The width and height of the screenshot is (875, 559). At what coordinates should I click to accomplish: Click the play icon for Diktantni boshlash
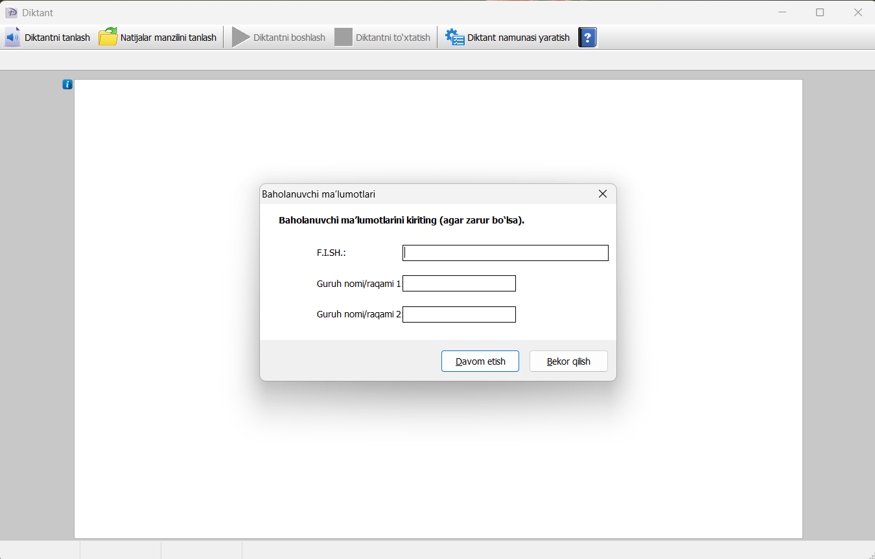click(x=241, y=37)
